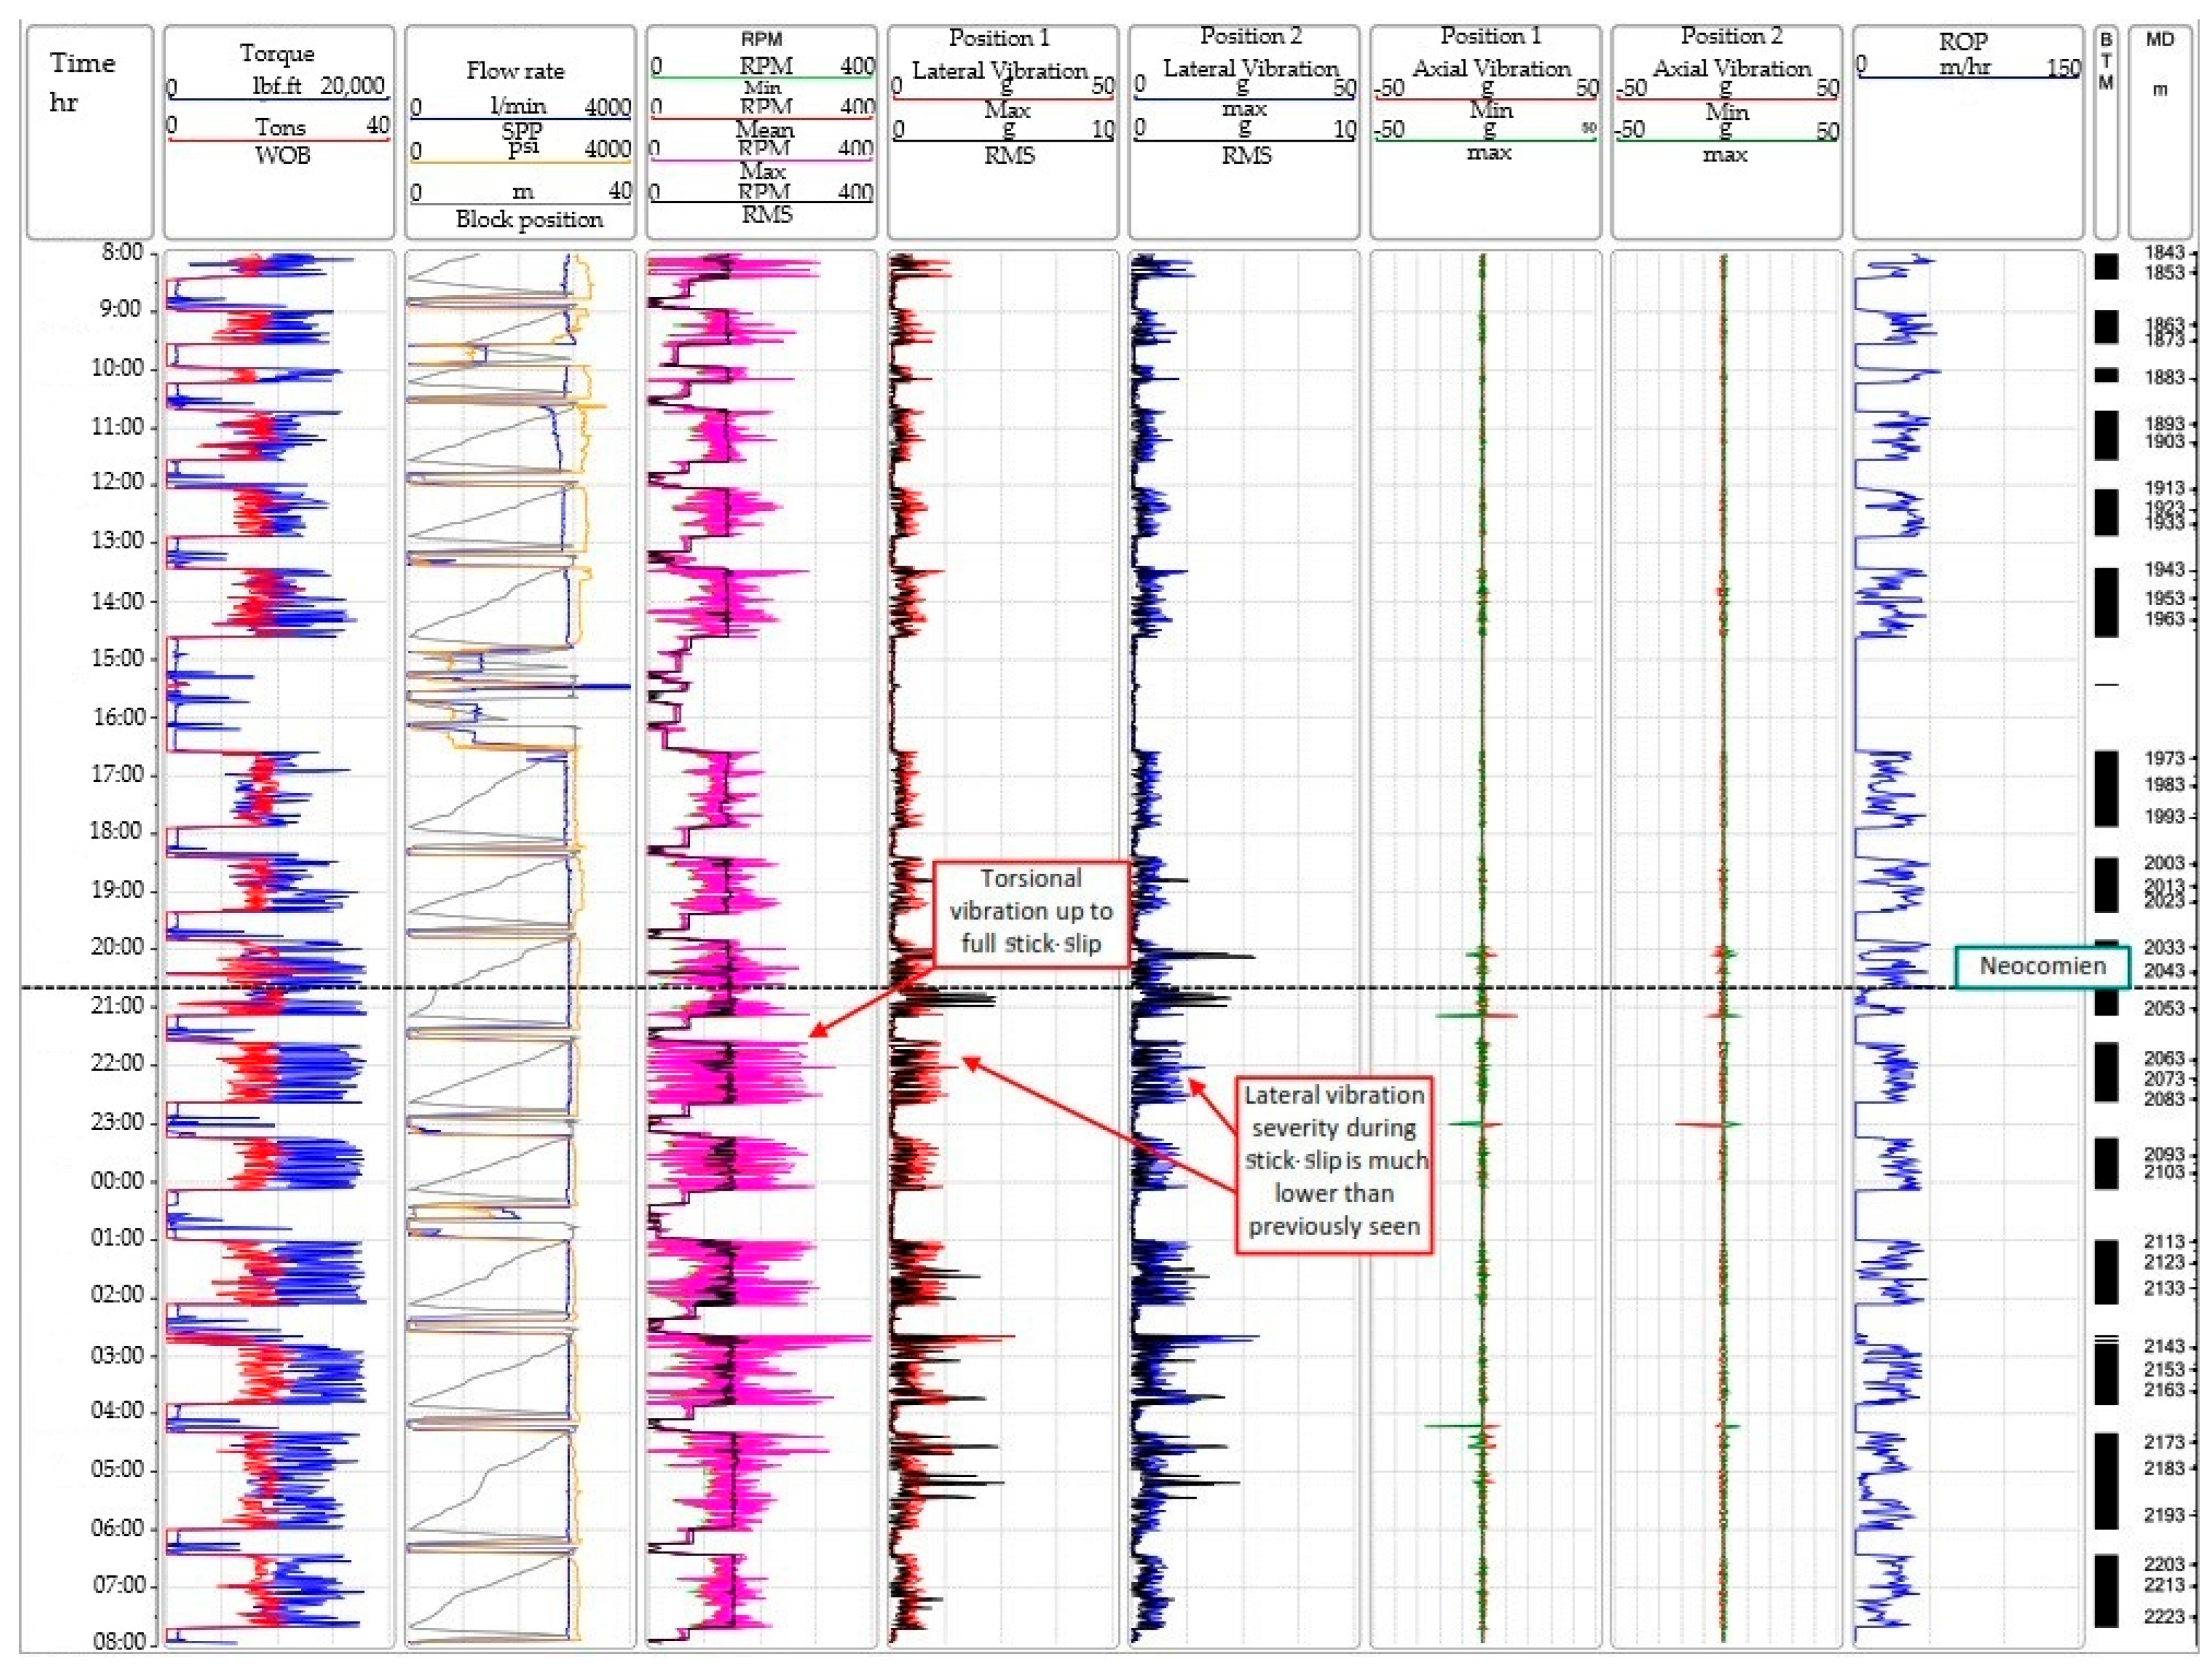Image resolution: width=2212 pixels, height=1674 pixels.
Task: Click the 10:00 time label
Action: point(117,368)
